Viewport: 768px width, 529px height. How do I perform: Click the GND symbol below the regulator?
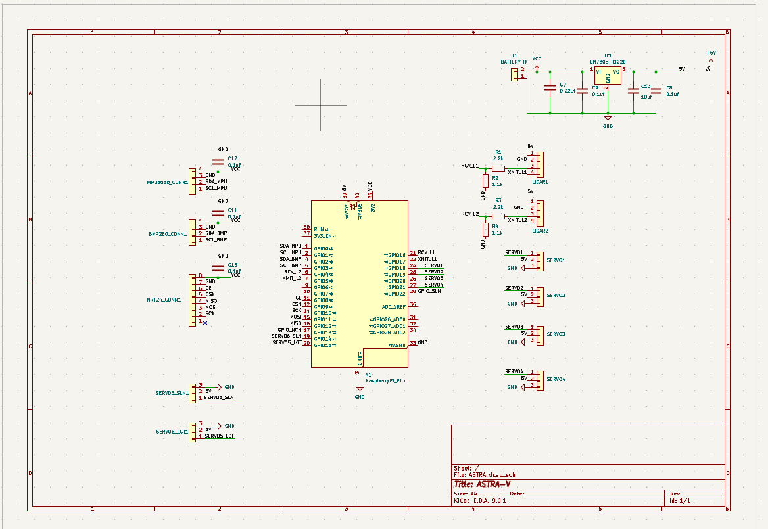pos(608,119)
